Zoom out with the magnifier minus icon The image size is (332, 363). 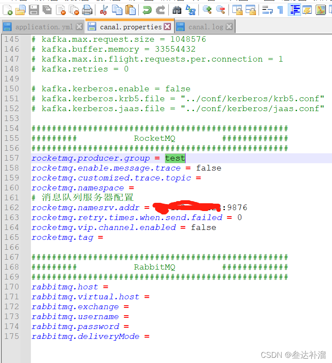pyautogui.click(x=220, y=10)
